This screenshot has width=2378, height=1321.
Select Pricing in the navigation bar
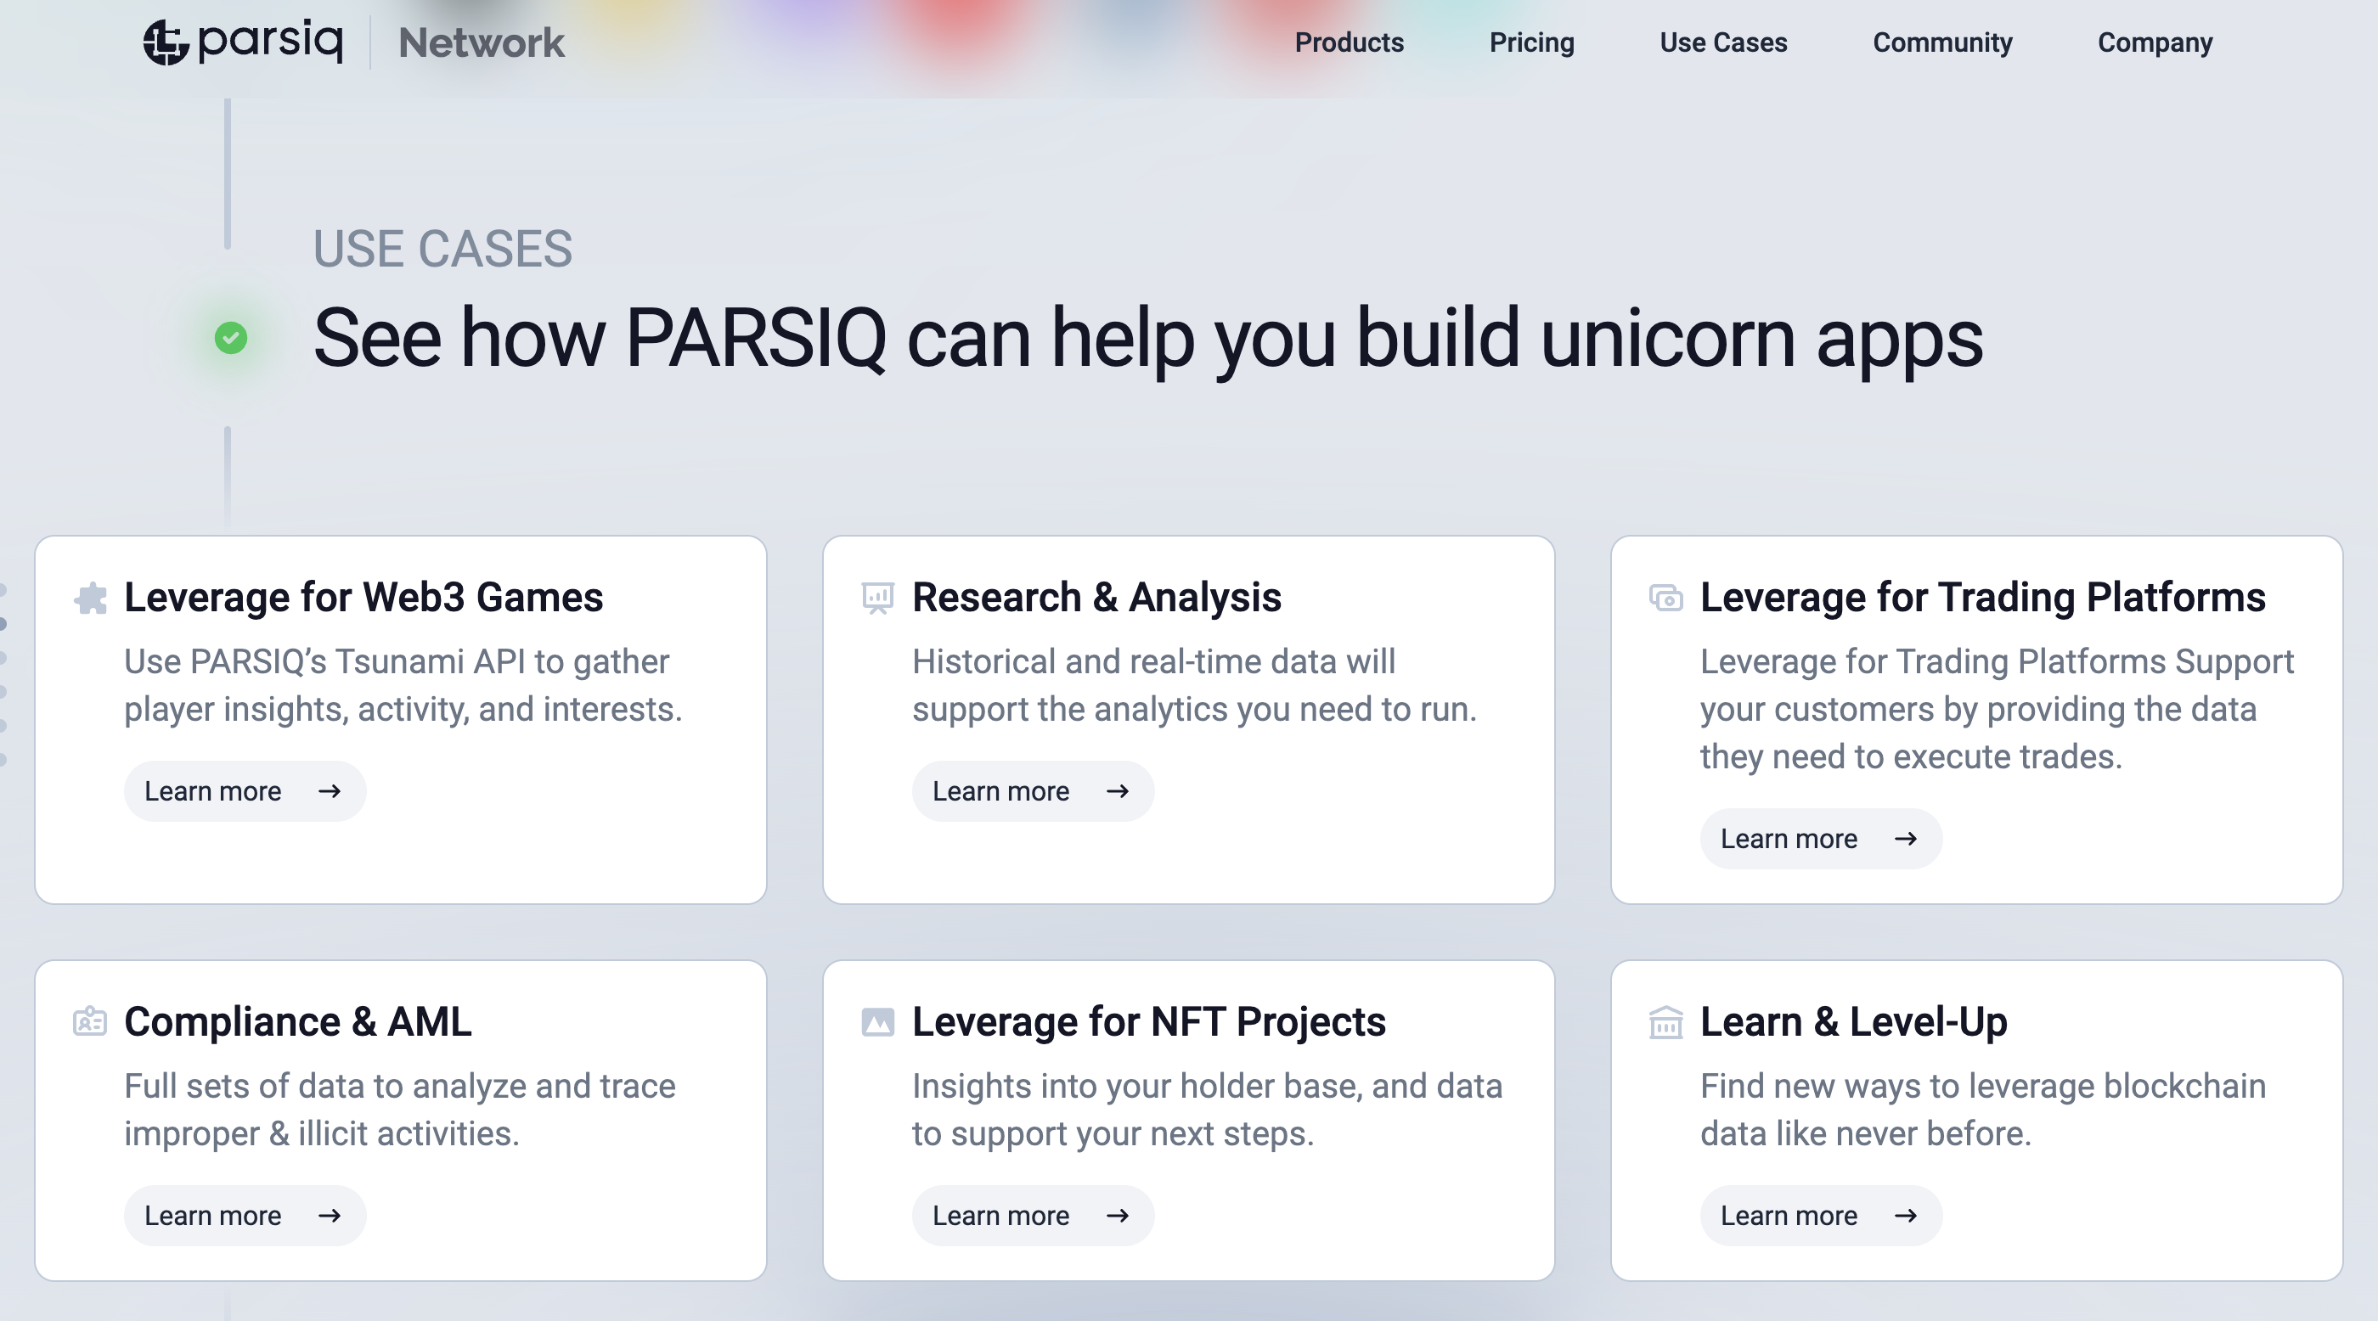click(x=1531, y=42)
